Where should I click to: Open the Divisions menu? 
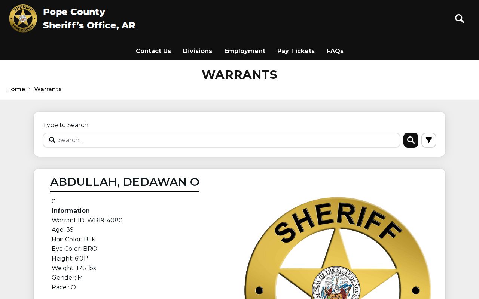(x=198, y=51)
